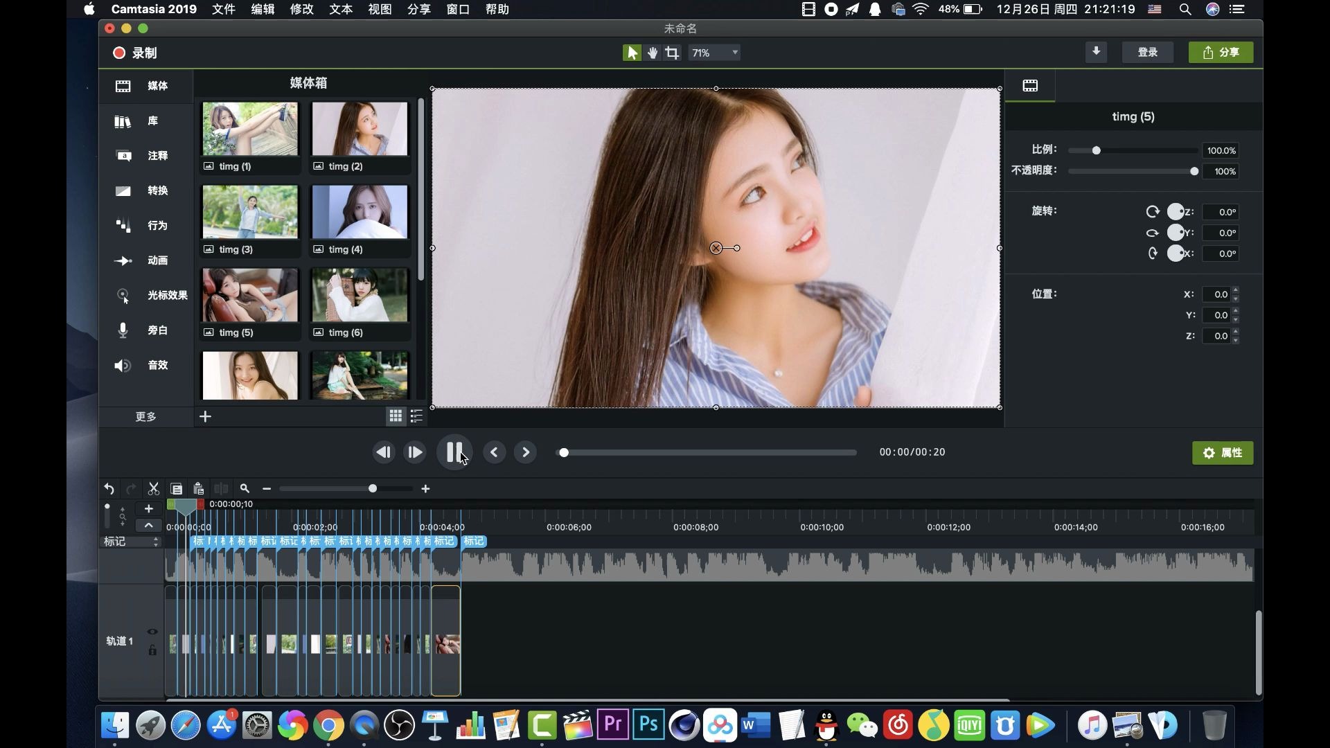This screenshot has height=748, width=1330.
Task: Select the arrow edit mode tool
Action: pyautogui.click(x=632, y=53)
